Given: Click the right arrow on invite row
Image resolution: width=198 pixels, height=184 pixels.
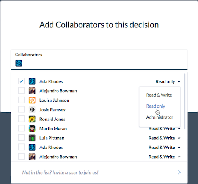Looking at the screenshot, I should coord(179,172).
